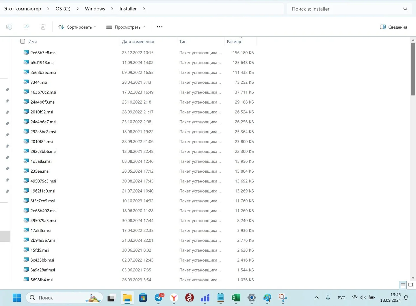Expand the Просмотреть dropdown
416x306 pixels.
tap(126, 27)
